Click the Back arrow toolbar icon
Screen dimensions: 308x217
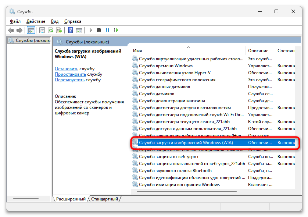[x=11, y=30]
